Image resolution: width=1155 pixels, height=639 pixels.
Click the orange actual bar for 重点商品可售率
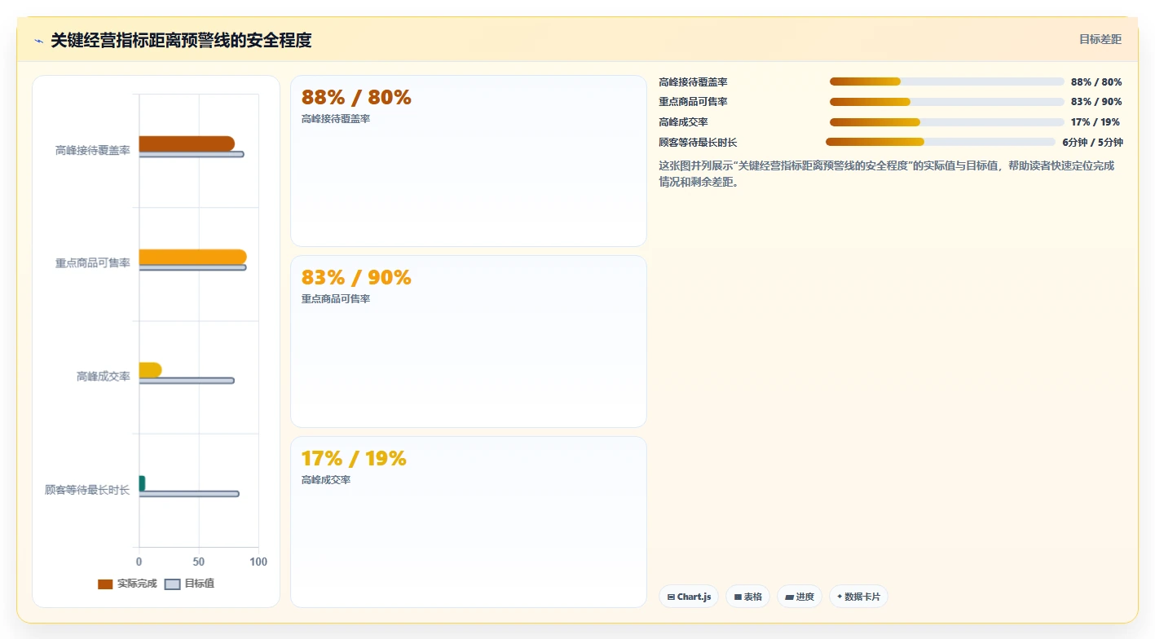(192, 257)
